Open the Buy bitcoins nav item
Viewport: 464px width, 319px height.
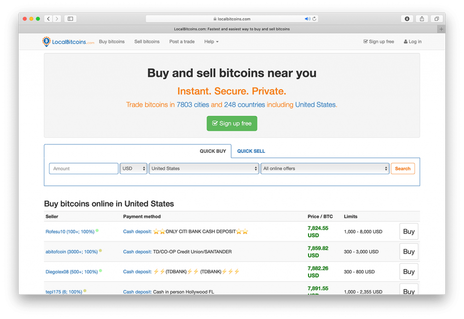tap(112, 42)
